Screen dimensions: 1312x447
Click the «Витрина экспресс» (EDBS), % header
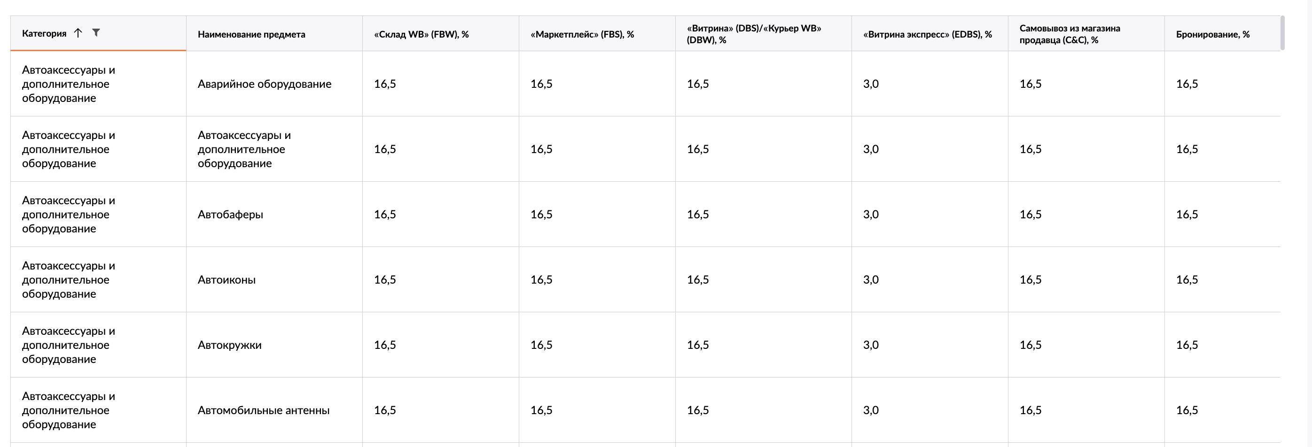point(928,35)
